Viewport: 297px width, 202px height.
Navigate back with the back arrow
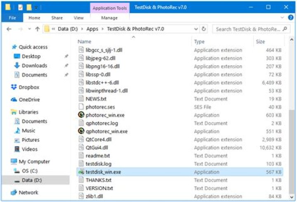pyautogui.click(x=9, y=29)
